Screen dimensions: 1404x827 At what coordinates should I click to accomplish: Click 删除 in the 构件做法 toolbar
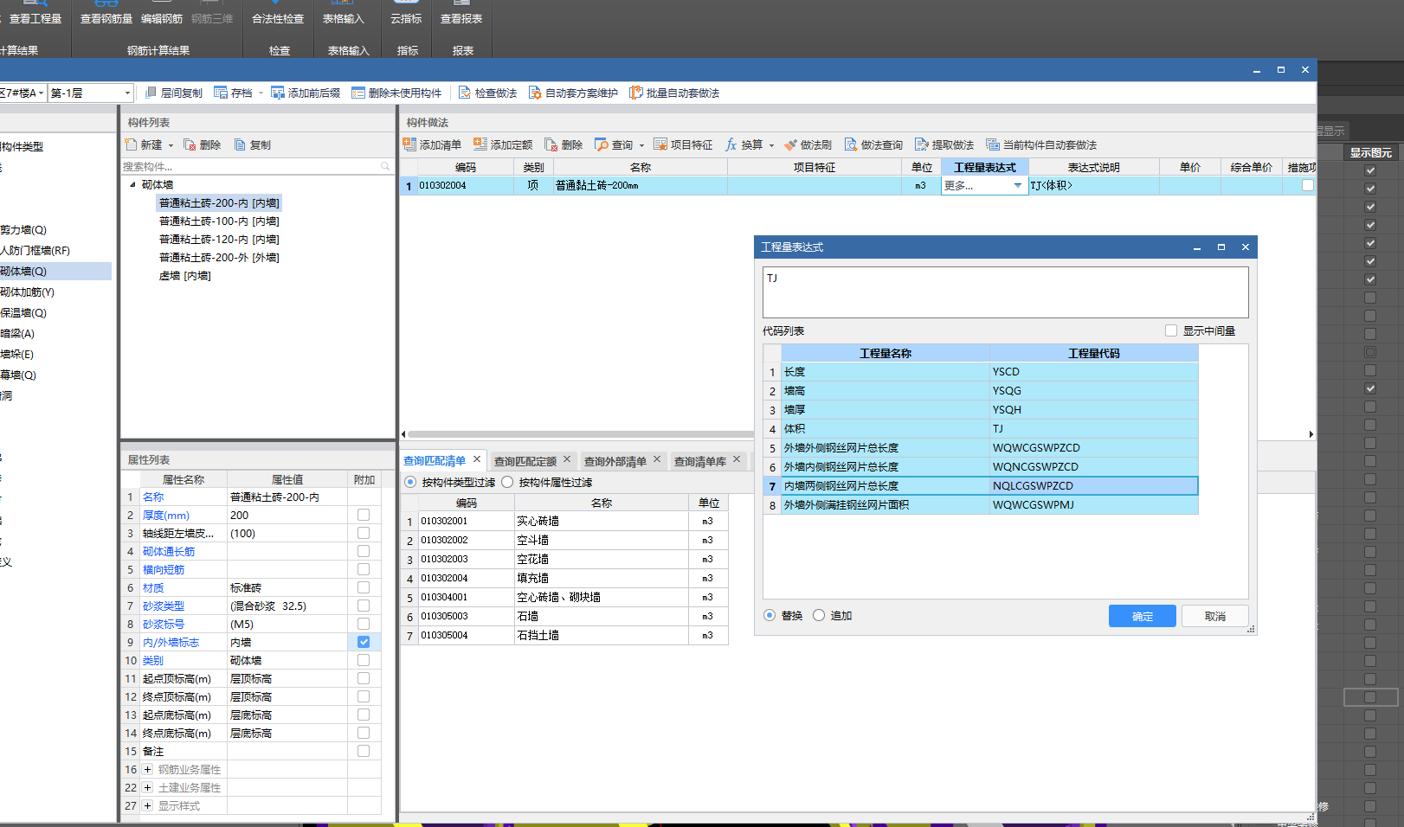coord(564,144)
